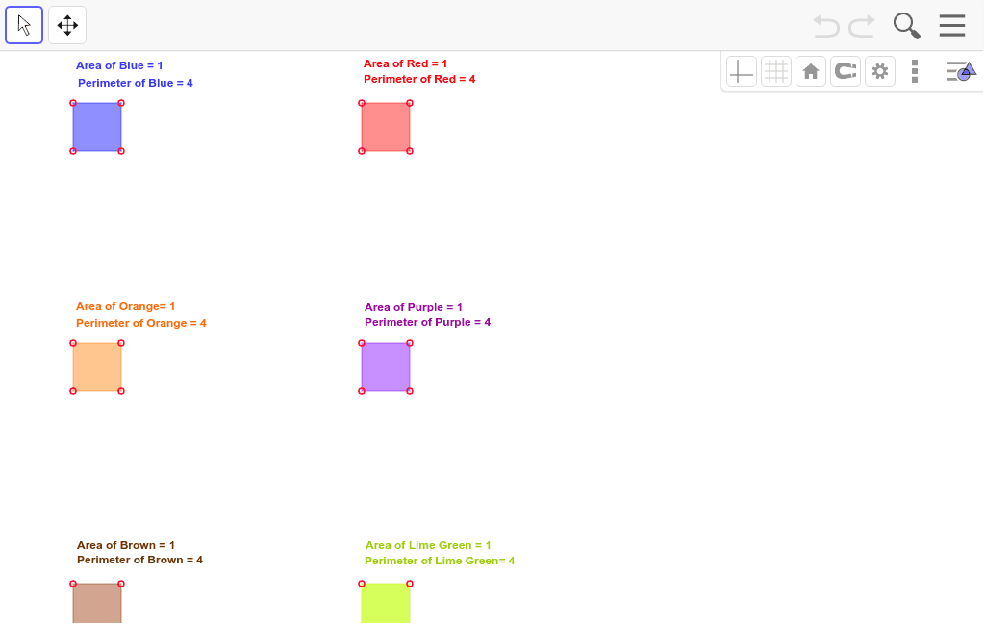Click 'Perimeter of Red = 4' label
The width and height of the screenshot is (985, 625).
click(x=419, y=79)
